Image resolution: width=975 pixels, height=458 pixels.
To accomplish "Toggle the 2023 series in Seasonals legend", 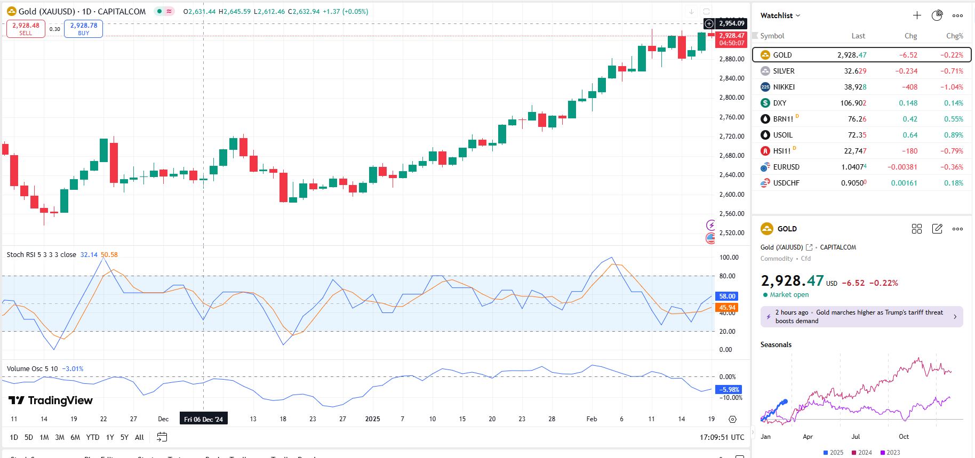I will point(890,453).
